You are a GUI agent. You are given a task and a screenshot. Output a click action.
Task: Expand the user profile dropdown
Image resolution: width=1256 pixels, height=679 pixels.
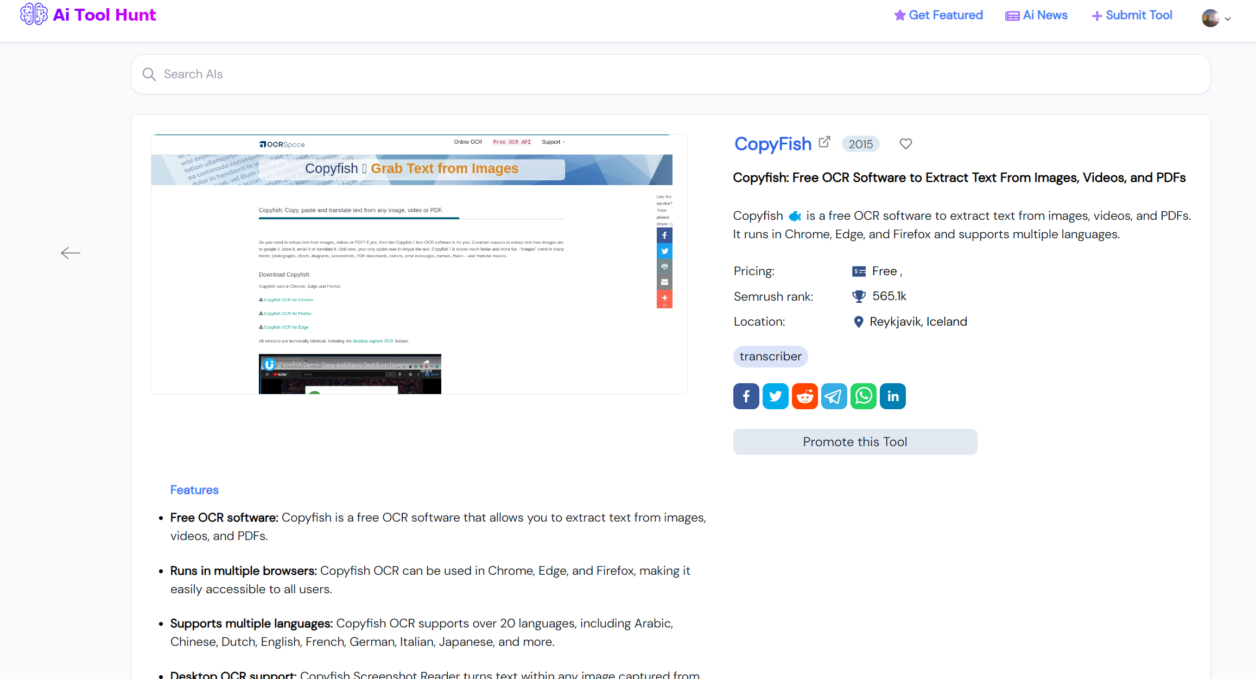[x=1228, y=19]
